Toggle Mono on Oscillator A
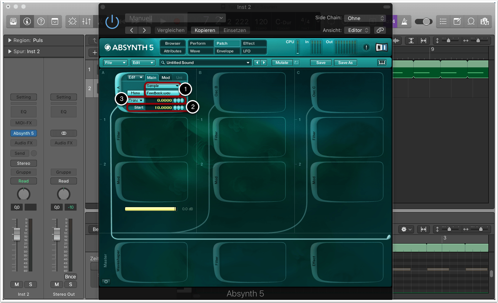The image size is (498, 303). (135, 93)
